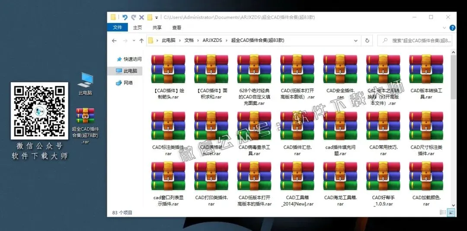Screen dimensions: 467x231
Task: Click the file name CAD低版本打开高版本的插件.rar
Action: click(x=254, y=201)
